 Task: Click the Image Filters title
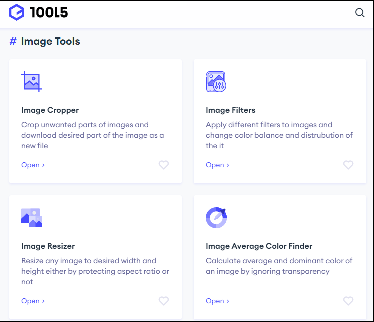230,110
